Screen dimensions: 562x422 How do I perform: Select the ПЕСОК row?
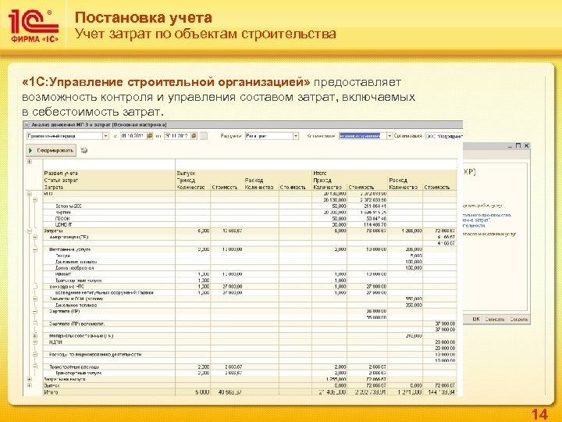250,219
